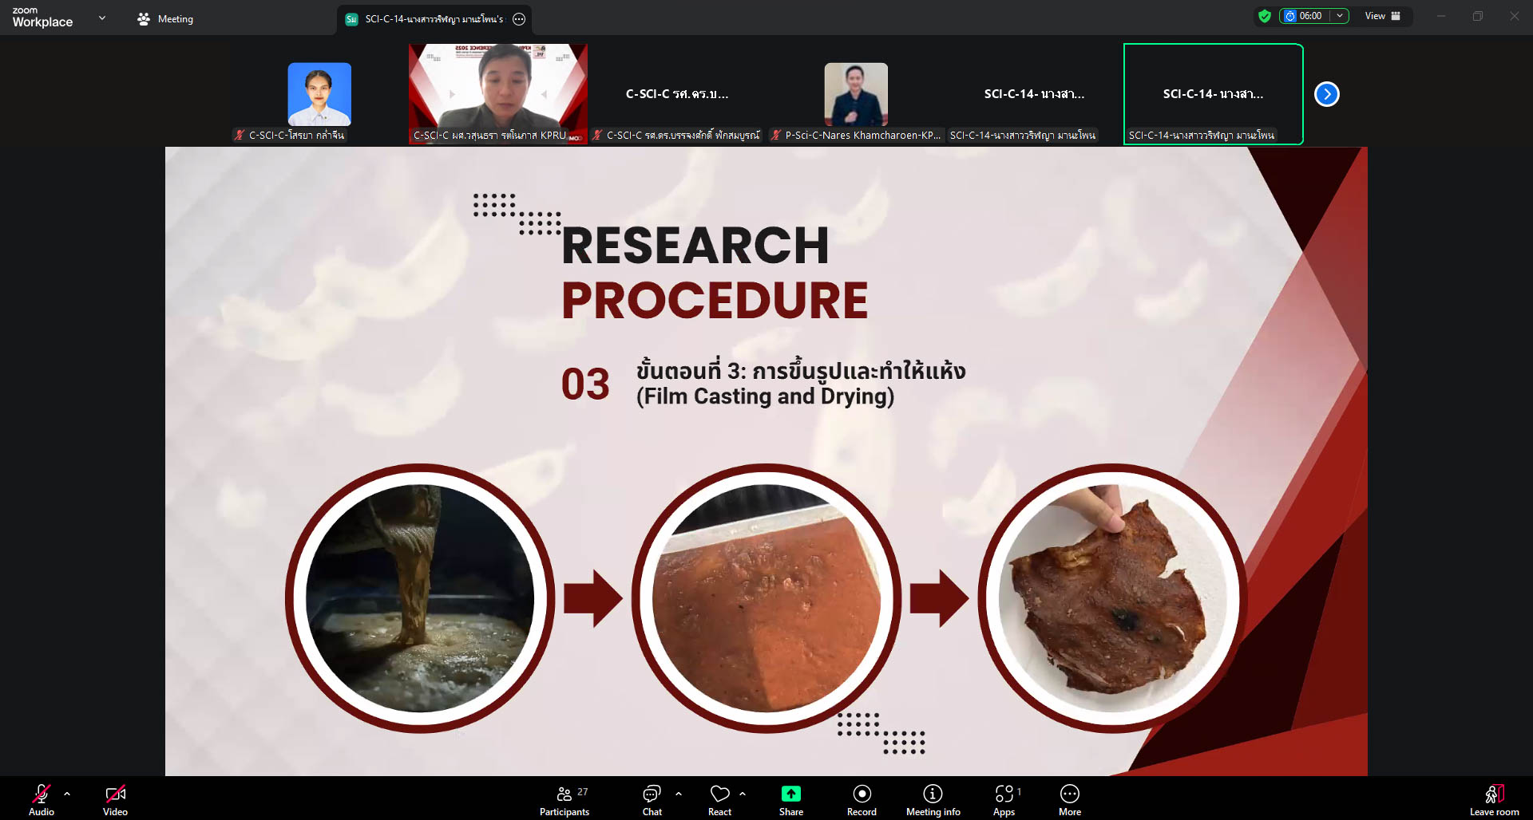Turn on the Video camera
The height and width of the screenshot is (820, 1533).
click(115, 800)
